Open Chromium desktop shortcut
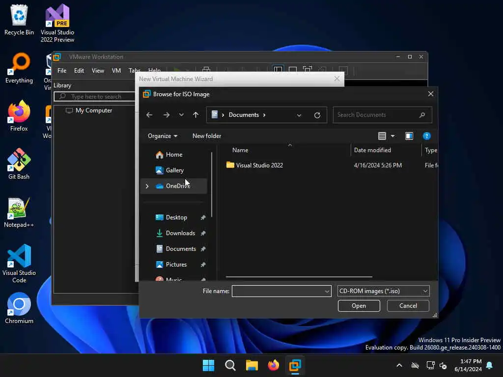Image resolution: width=503 pixels, height=377 pixels. (19, 308)
